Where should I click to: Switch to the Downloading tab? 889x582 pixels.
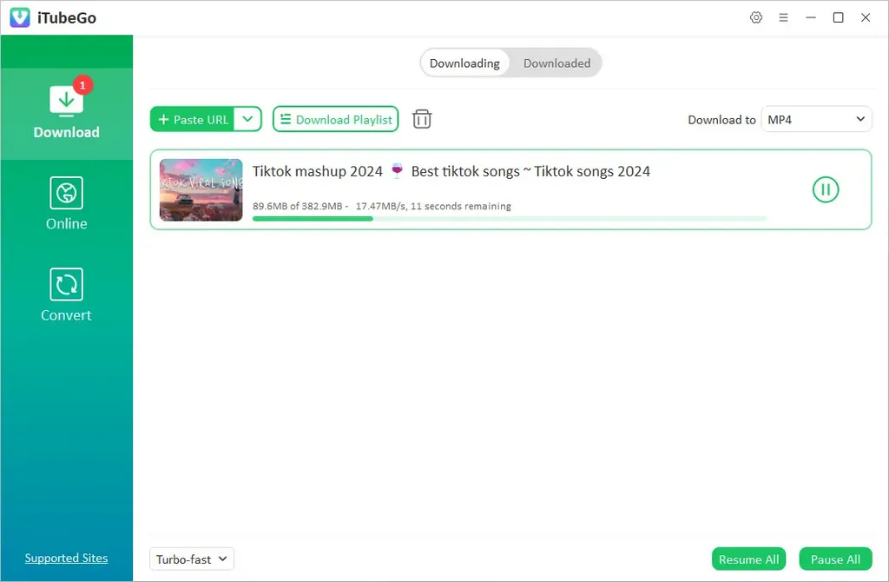(x=464, y=63)
